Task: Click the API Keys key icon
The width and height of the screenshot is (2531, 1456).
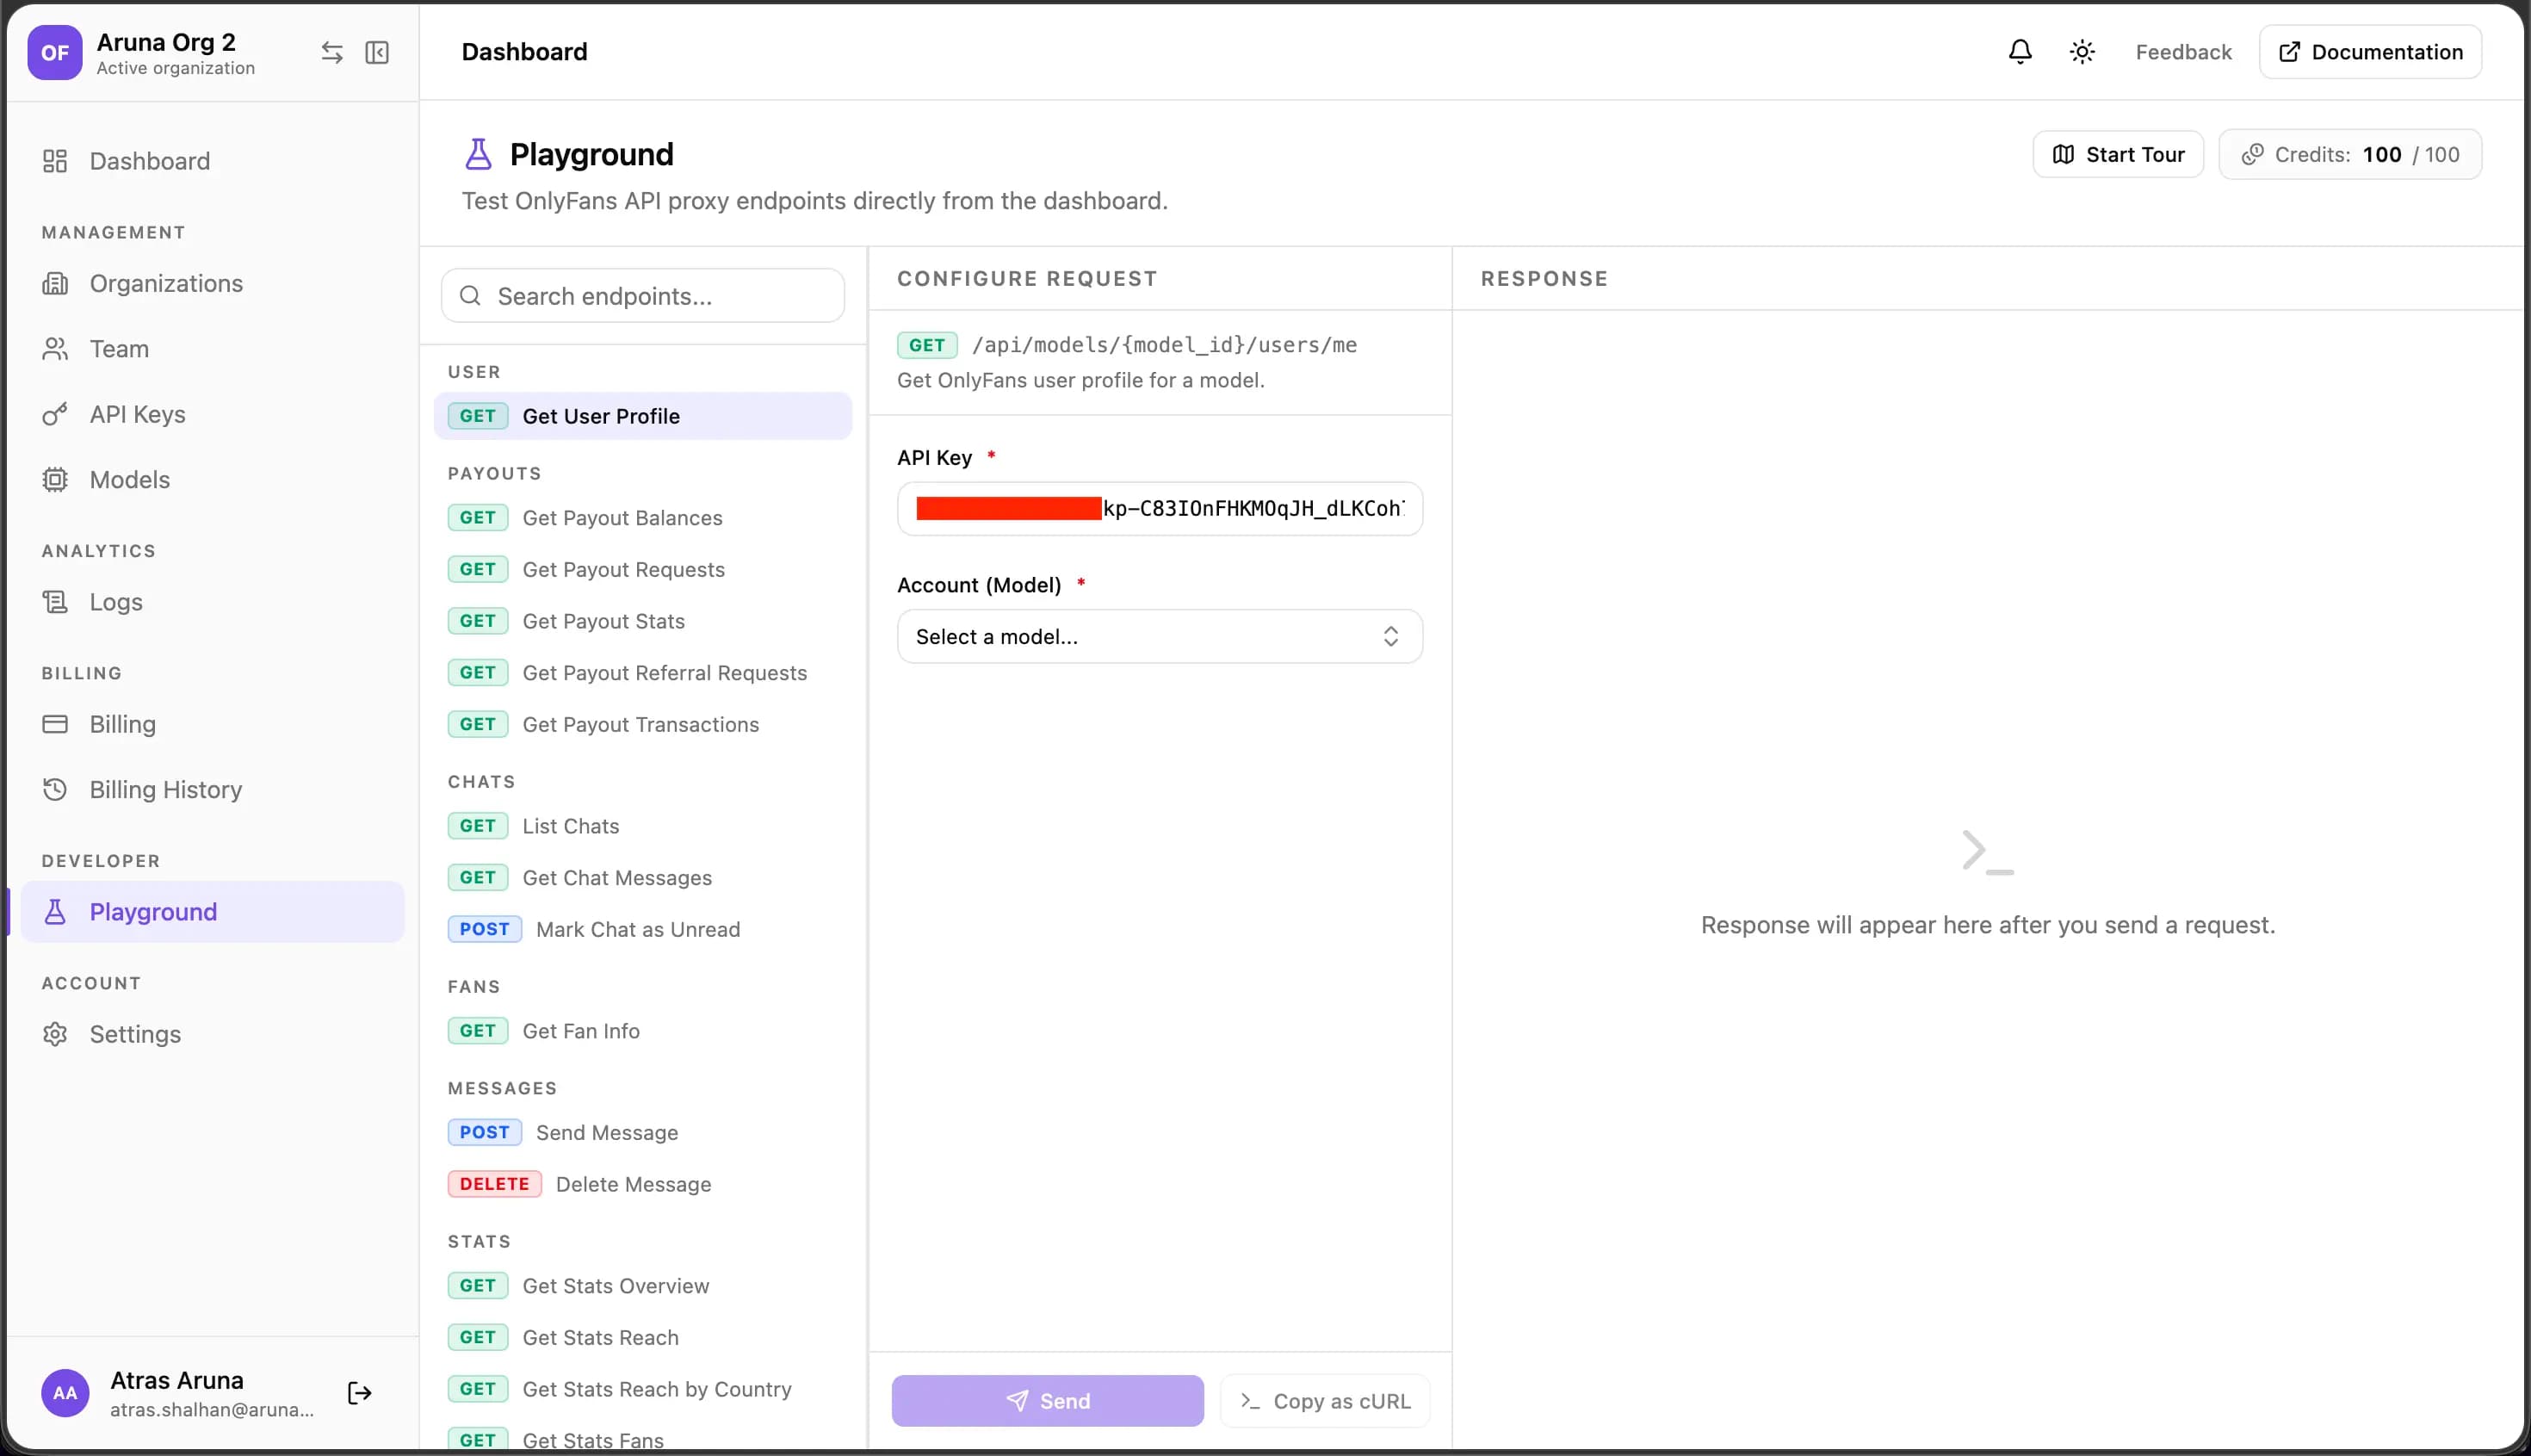Action: 55,414
